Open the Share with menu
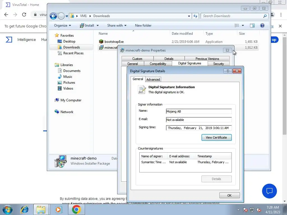Viewport: 287px width, 215px height. [117, 25]
